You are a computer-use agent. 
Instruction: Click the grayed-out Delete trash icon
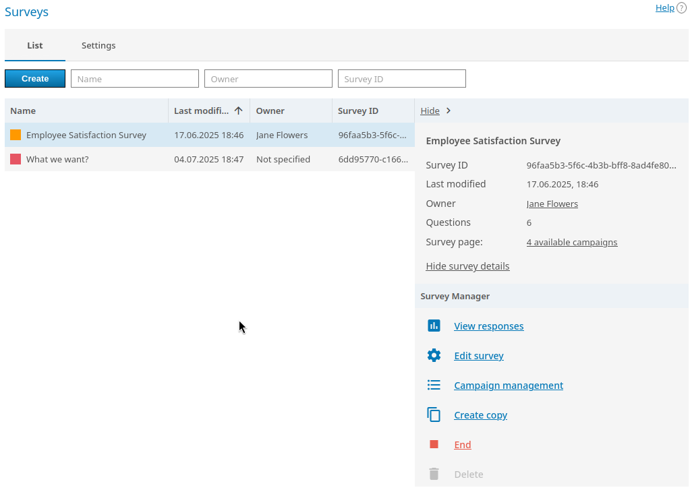point(434,474)
